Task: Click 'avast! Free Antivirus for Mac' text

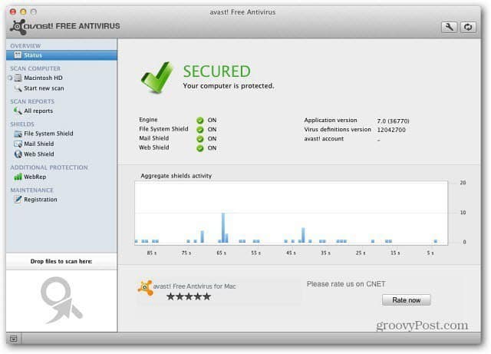Action: click(x=194, y=286)
